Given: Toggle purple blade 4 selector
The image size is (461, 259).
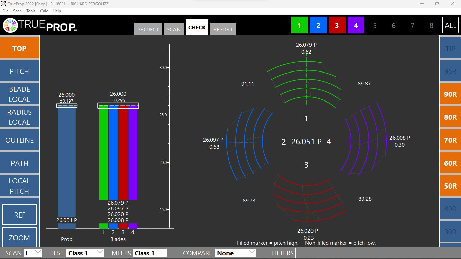Looking at the screenshot, I should [x=356, y=25].
